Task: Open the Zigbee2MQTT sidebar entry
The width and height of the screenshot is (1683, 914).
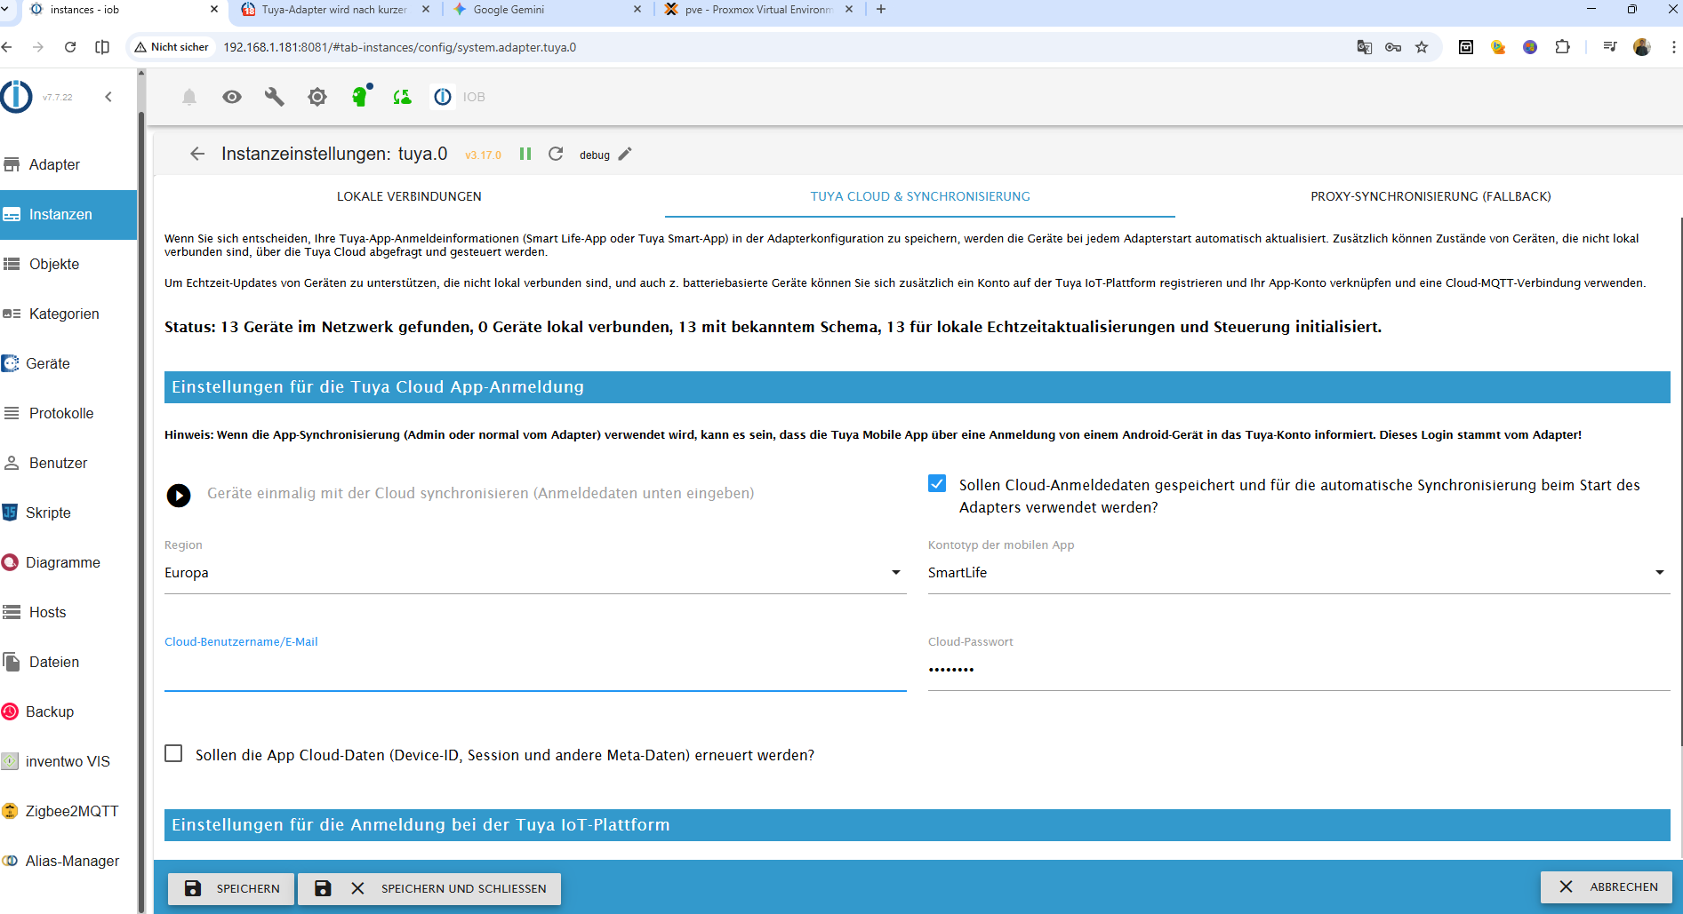Action: pyautogui.click(x=72, y=811)
